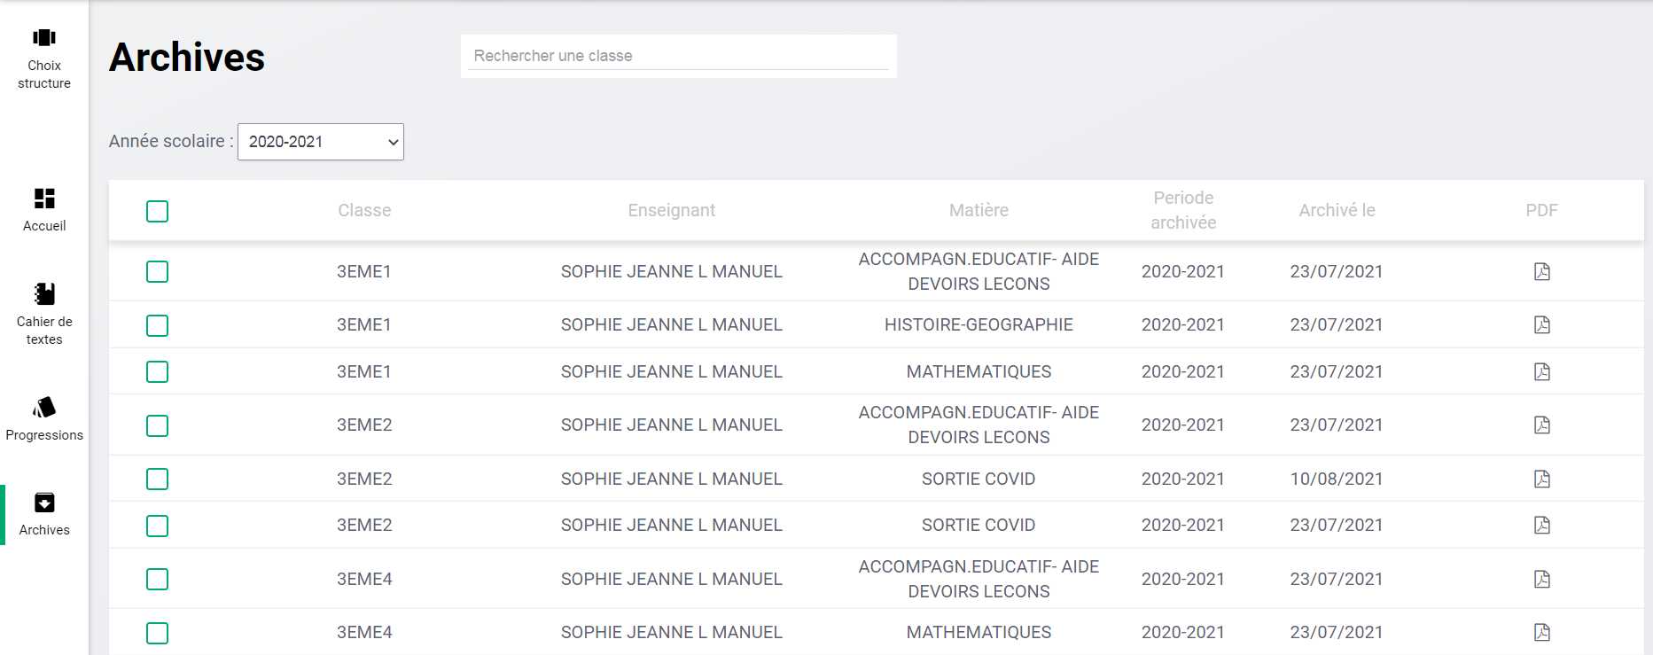Click the Année scolaire label

pyautogui.click(x=171, y=141)
